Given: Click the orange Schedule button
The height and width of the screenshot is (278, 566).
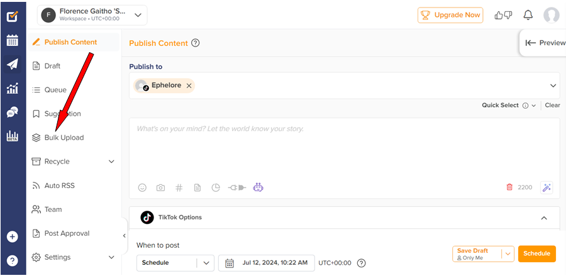Looking at the screenshot, I should (536, 253).
